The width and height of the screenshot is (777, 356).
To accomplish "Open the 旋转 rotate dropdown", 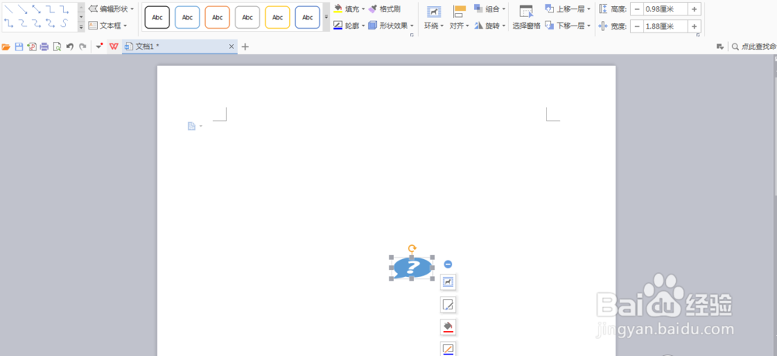I will (490, 26).
